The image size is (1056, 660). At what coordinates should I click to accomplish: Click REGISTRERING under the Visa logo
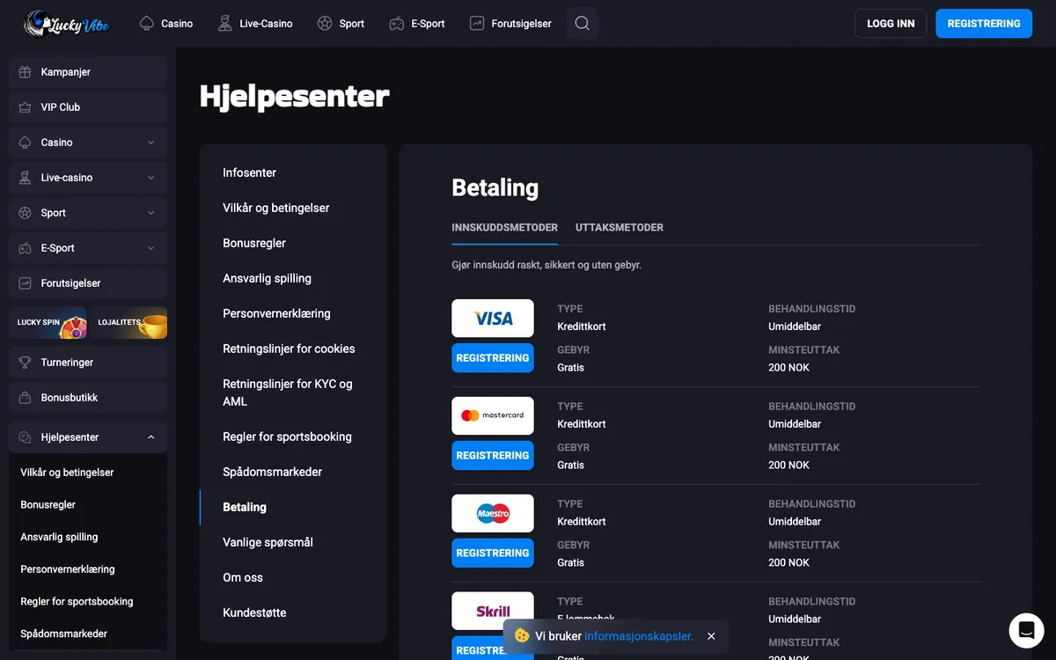click(x=493, y=358)
